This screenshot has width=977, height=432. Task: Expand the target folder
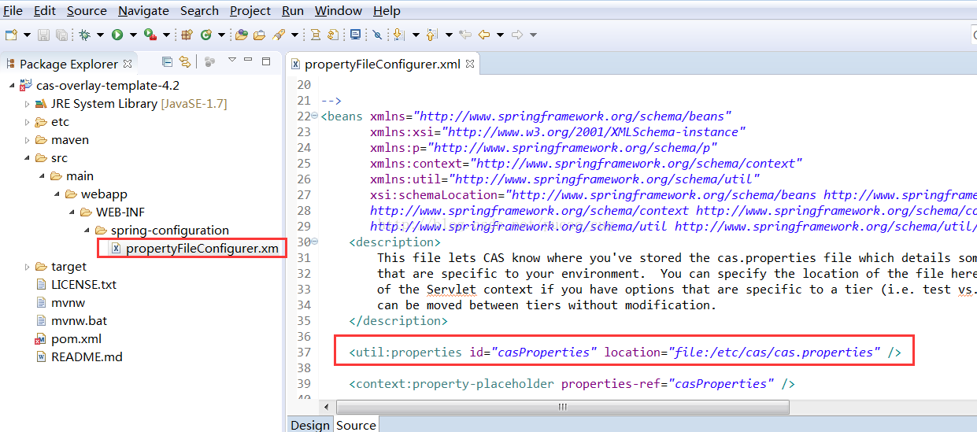pyautogui.click(x=26, y=266)
